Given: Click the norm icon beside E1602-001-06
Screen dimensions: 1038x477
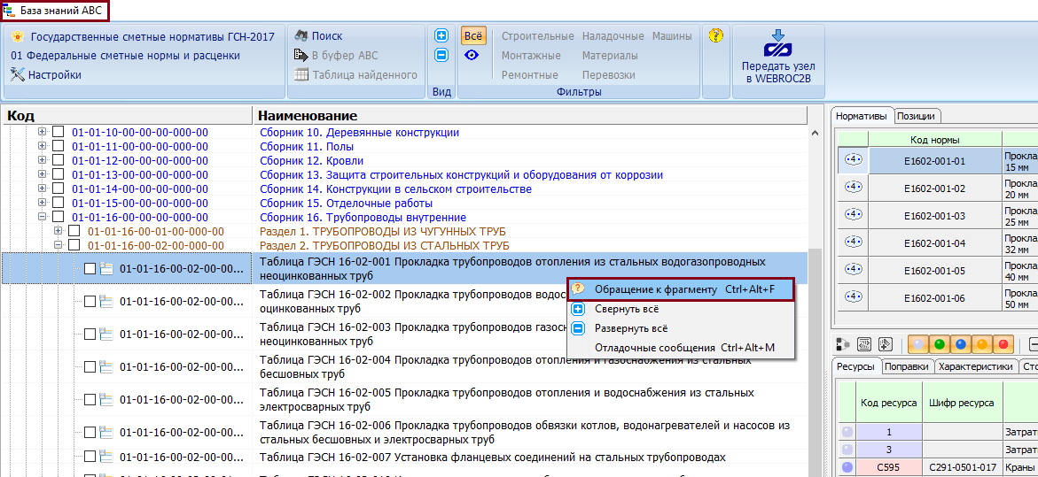Looking at the screenshot, I should click(854, 298).
